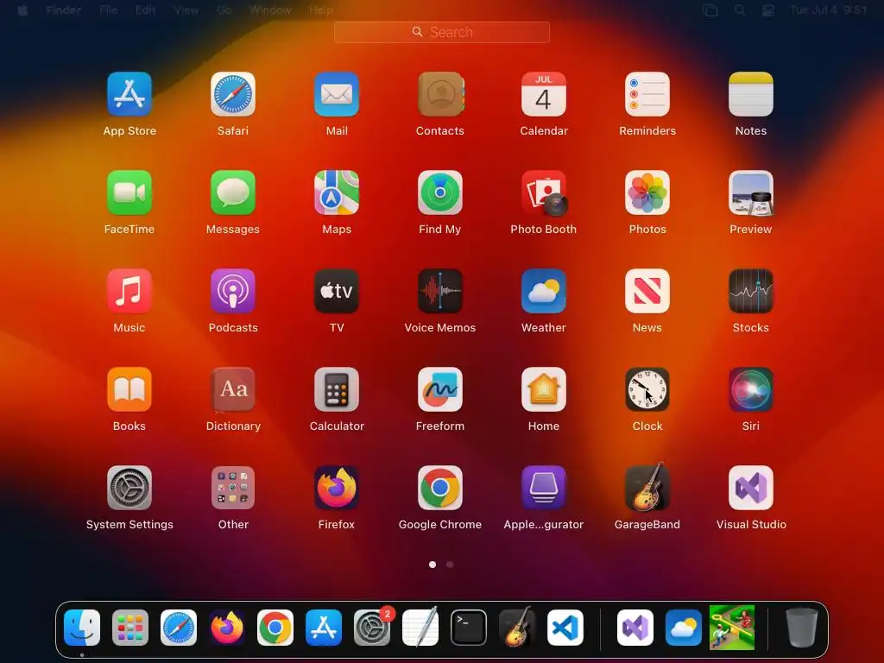Launch TextEdit from the Dock
The image size is (884, 663).
[420, 628]
